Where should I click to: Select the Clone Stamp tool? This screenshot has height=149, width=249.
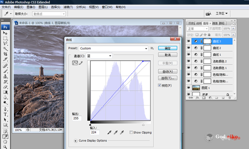pyautogui.click(x=5, y=76)
